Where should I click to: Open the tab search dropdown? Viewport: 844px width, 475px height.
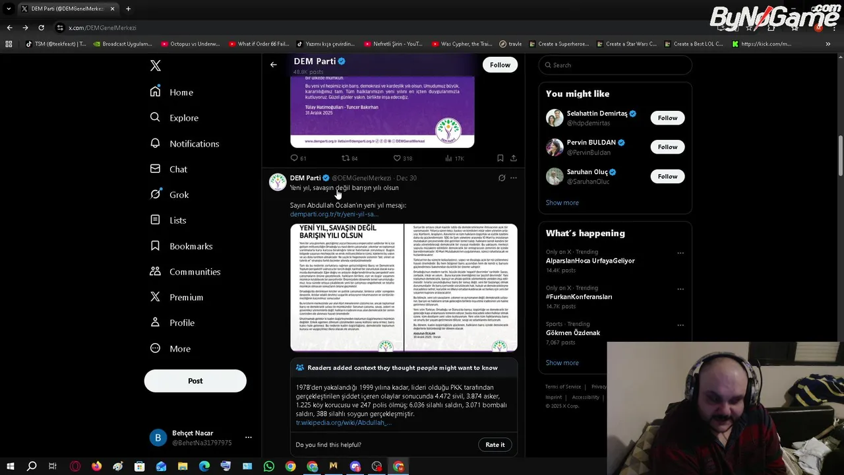pyautogui.click(x=9, y=9)
